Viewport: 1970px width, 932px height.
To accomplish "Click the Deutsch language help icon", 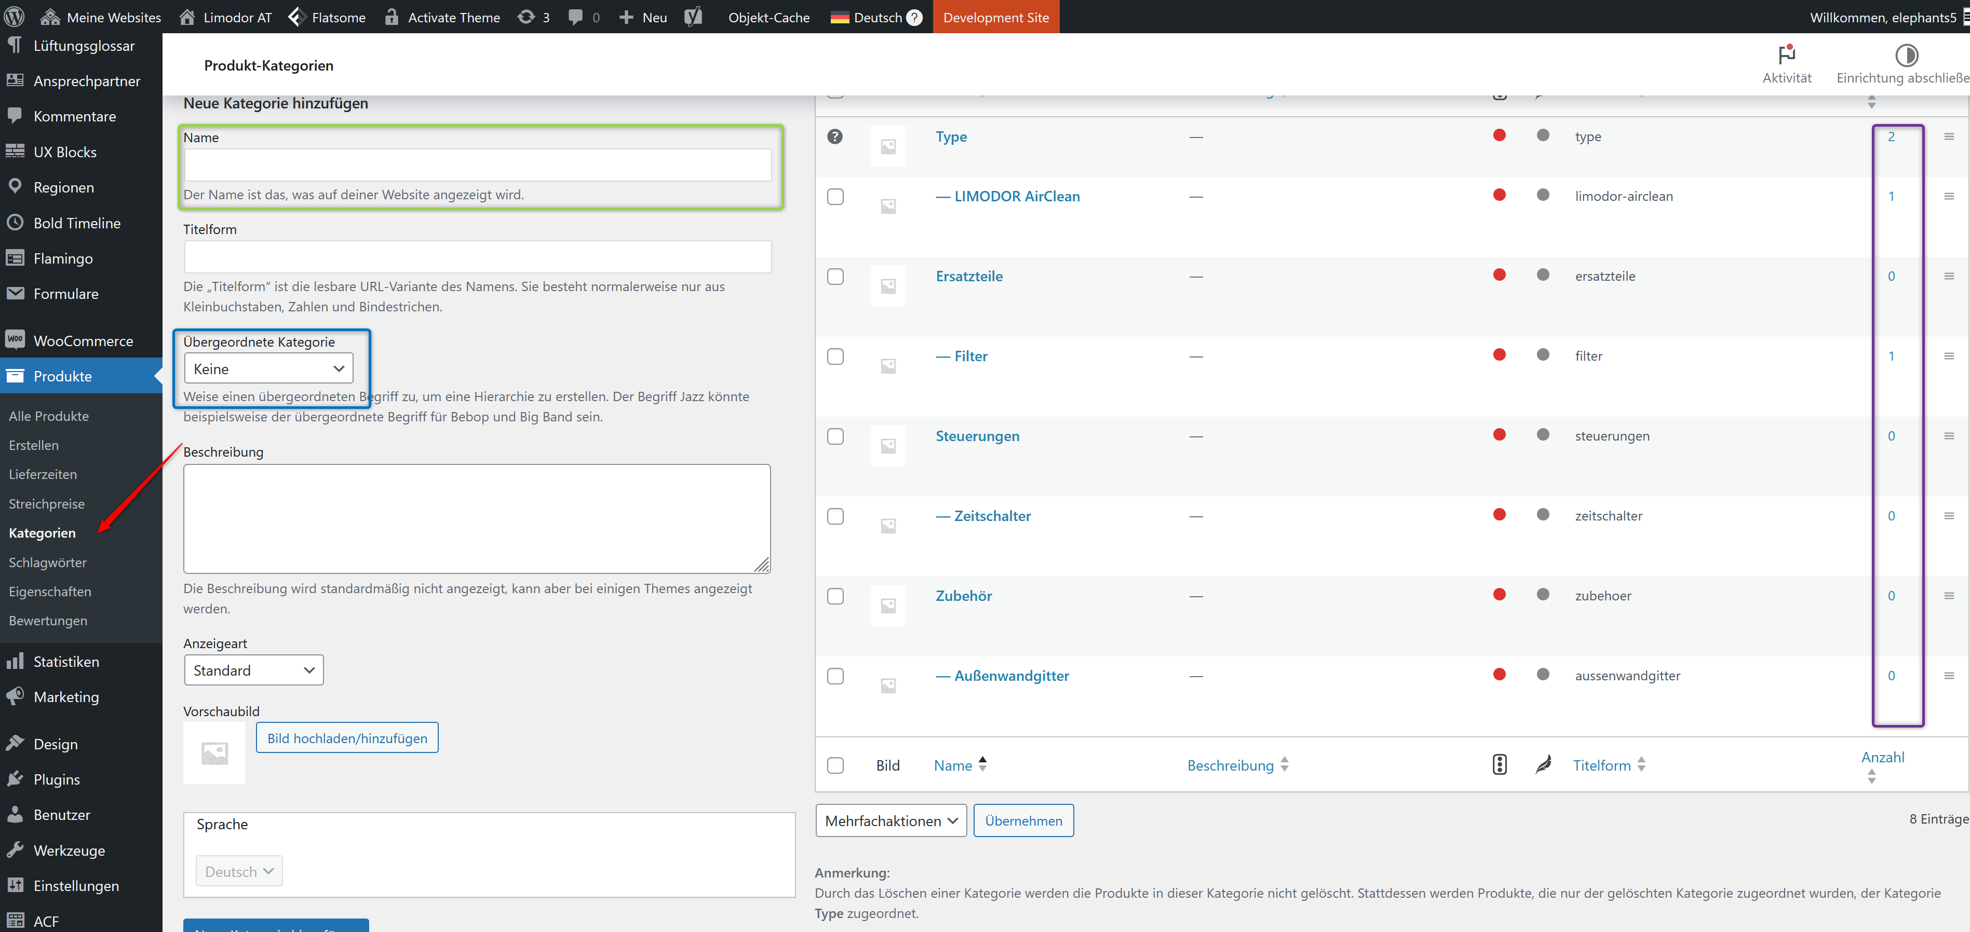I will pos(915,17).
